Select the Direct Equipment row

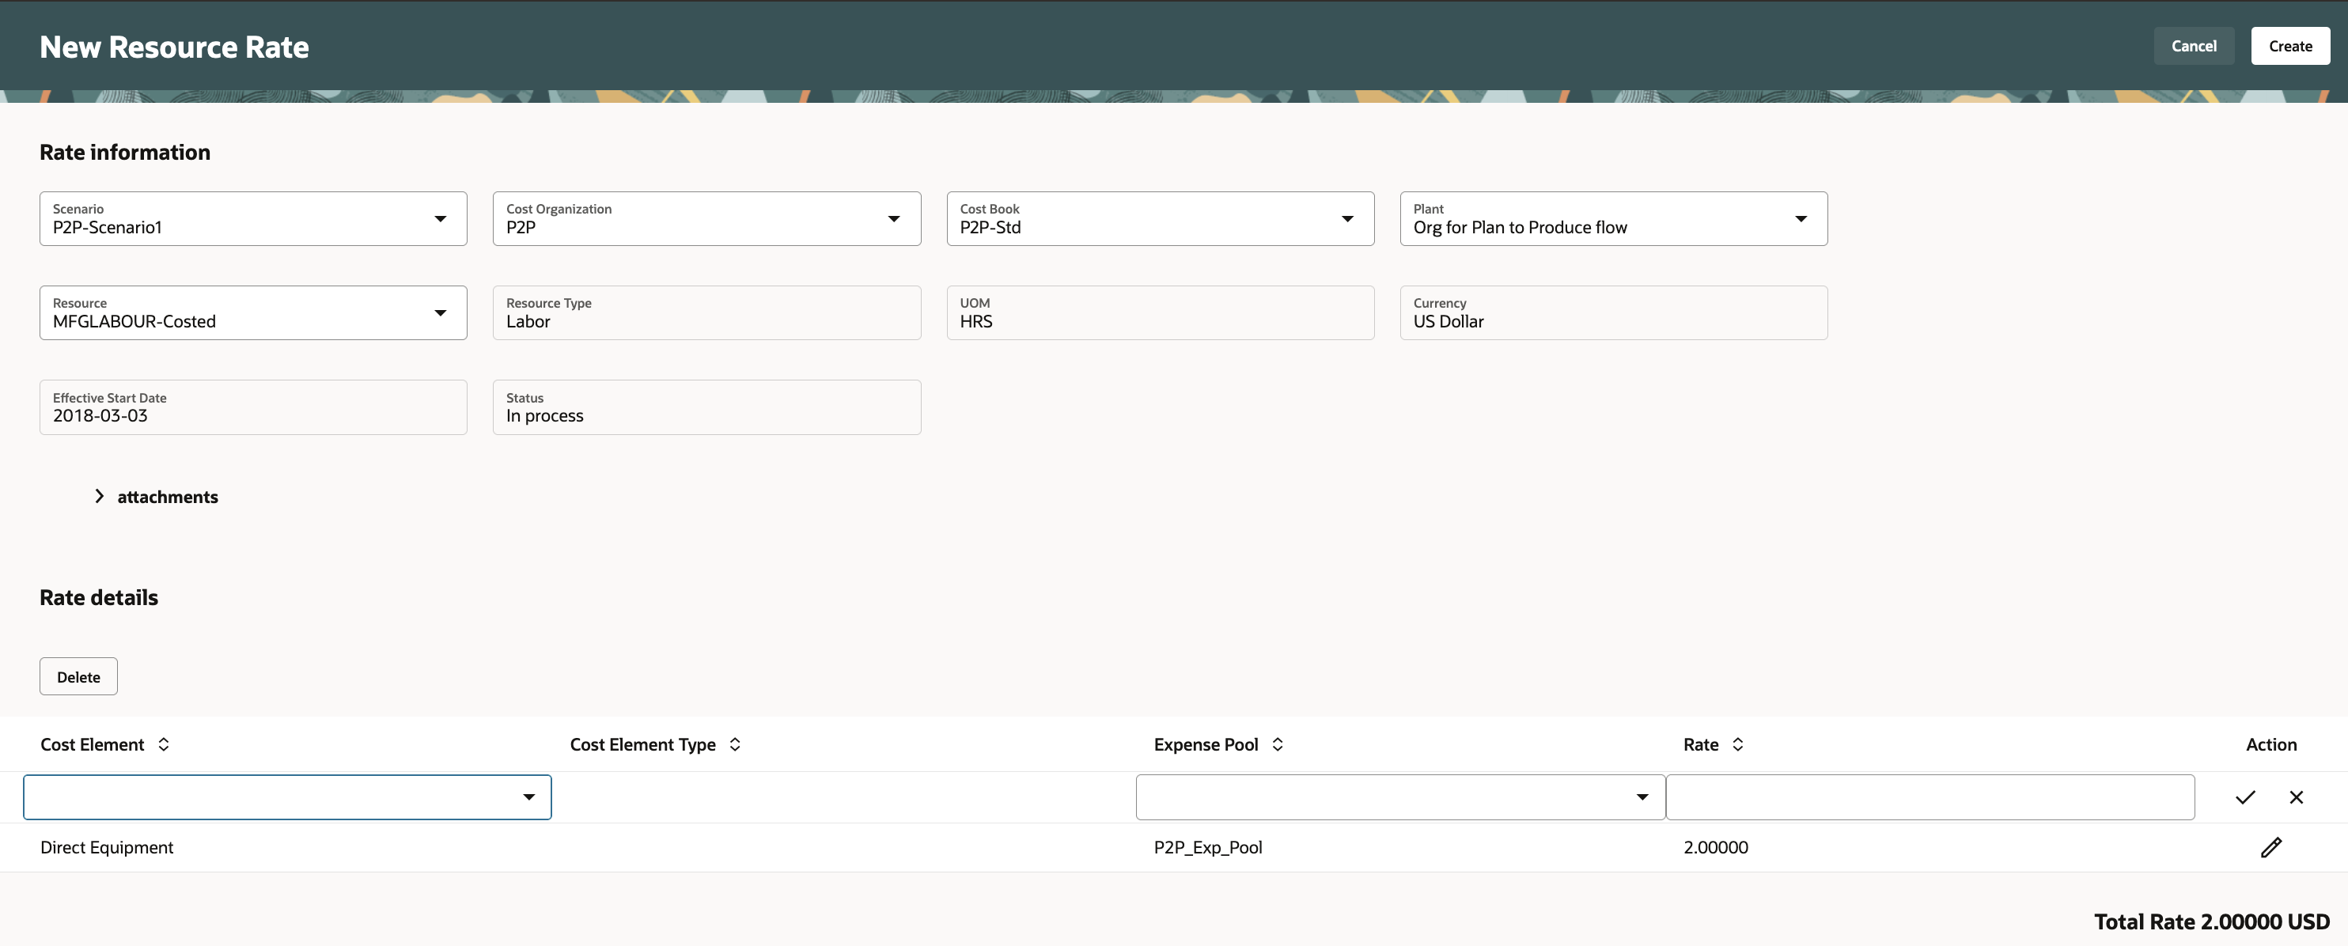pos(108,848)
